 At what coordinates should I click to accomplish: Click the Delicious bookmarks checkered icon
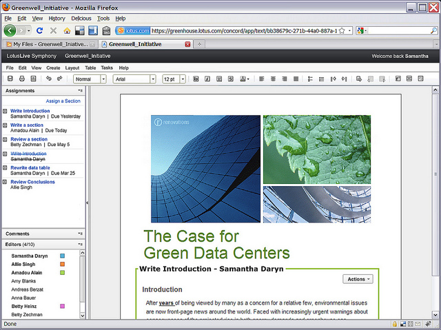[80, 30]
